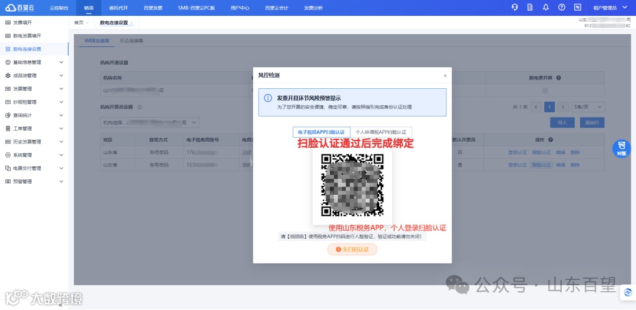The image size is (636, 310).
Task: Click the 导入 button
Action: click(562, 122)
